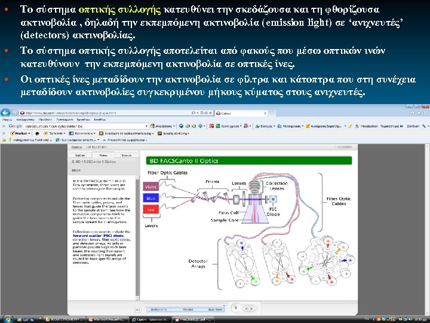Click the browser Forward arrow button
Screen dimensions: 430x323
[14, 112]
